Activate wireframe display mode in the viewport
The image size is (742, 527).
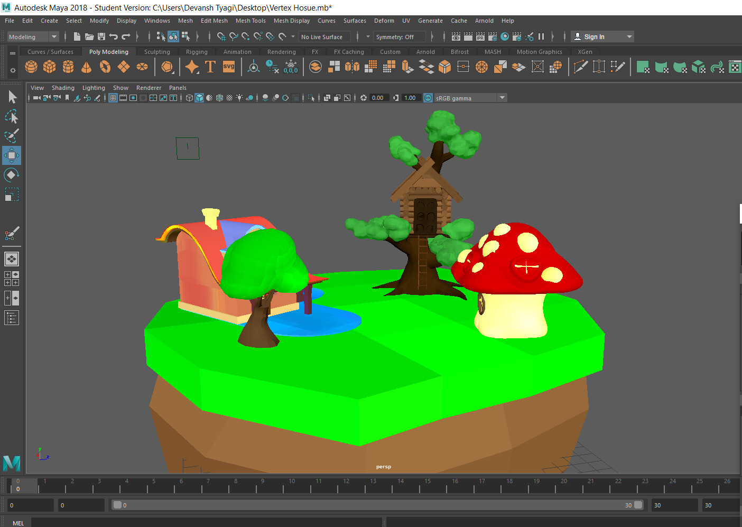[x=189, y=97]
